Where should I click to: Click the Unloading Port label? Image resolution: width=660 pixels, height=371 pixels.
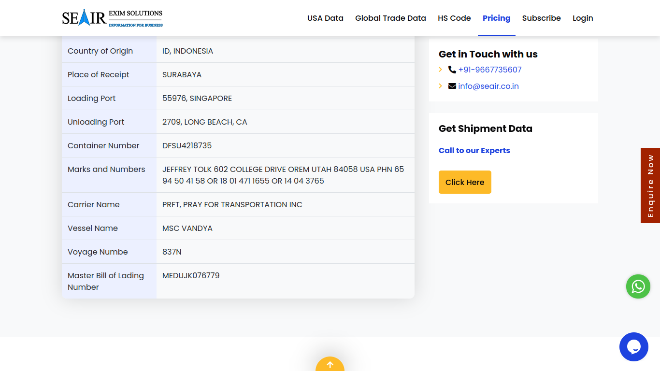[96, 122]
